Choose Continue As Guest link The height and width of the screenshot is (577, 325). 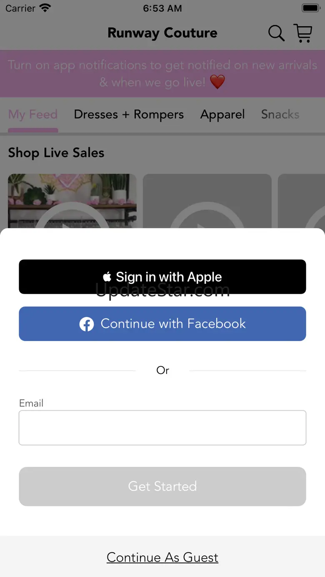162,557
